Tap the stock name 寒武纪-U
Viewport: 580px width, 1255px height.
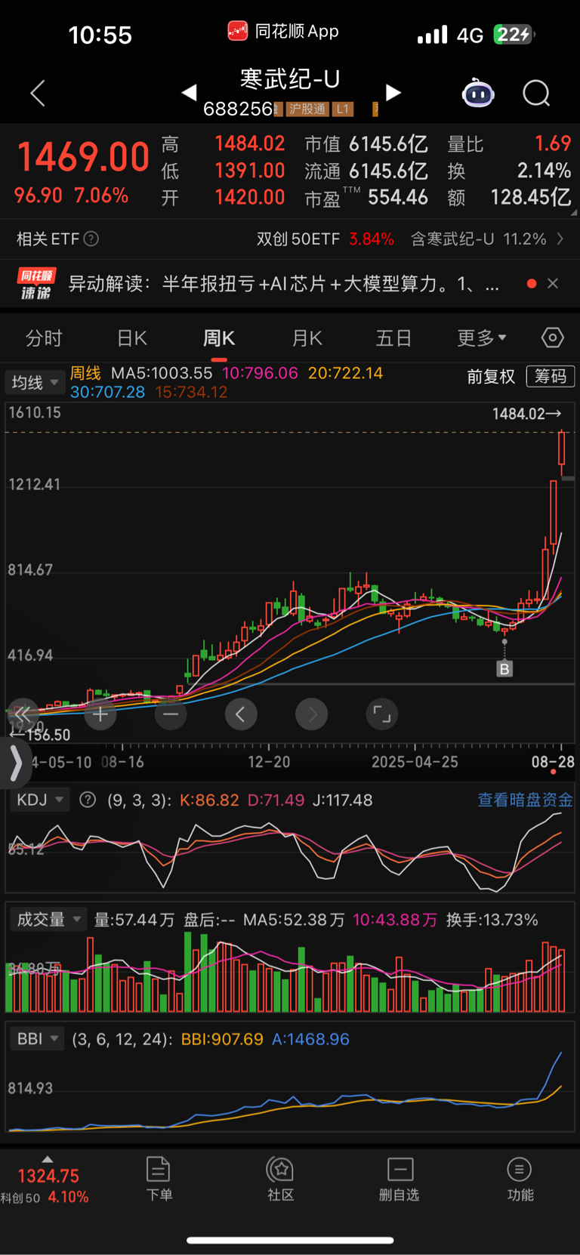point(290,79)
